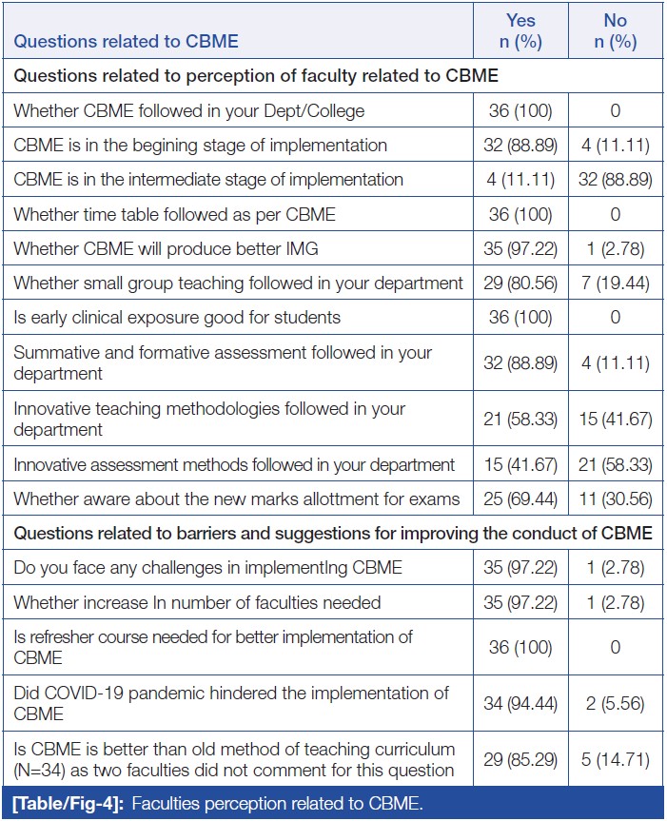Click "Whether CBME followed in your Dept/College" row
Viewport: 667px width, 821px height.
188,111
